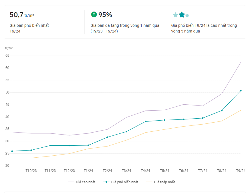The image size is (250, 193).
Task: Click the small left star icon
Action: point(175,15)
